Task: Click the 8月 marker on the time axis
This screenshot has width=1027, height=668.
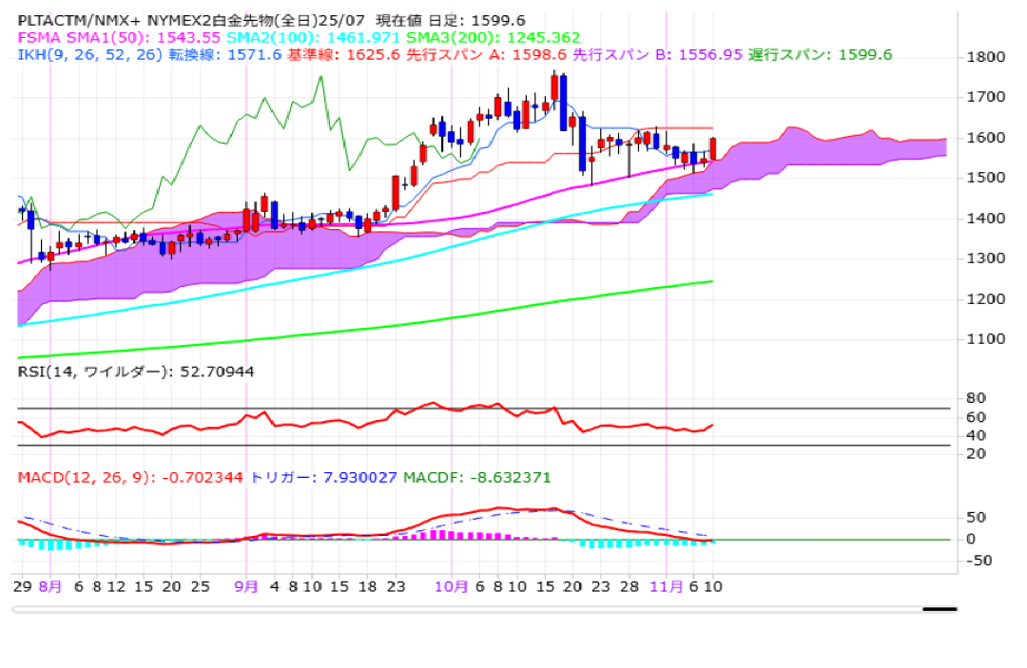Action: pos(50,587)
